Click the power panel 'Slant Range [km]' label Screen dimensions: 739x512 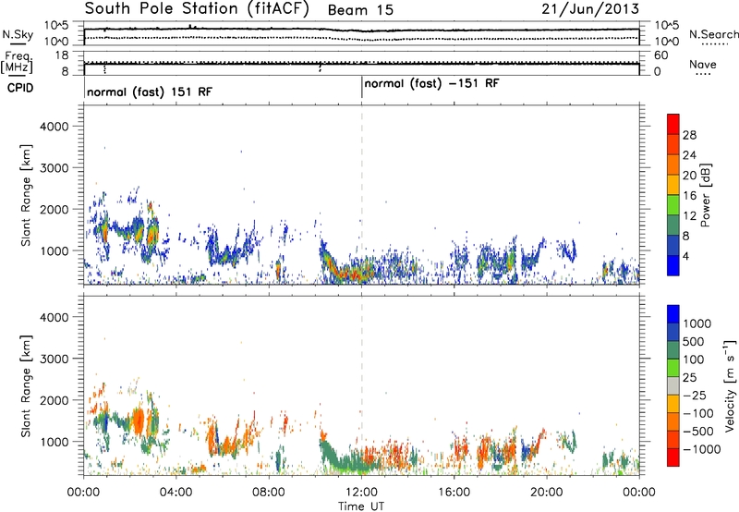tap(26, 195)
